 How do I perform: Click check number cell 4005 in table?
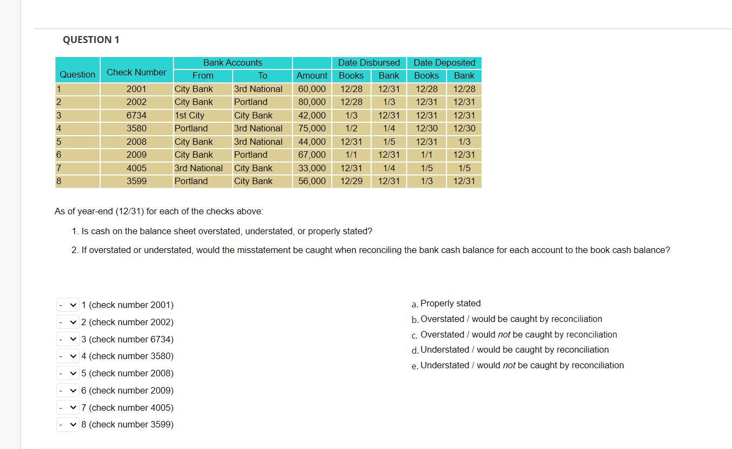[x=136, y=168]
